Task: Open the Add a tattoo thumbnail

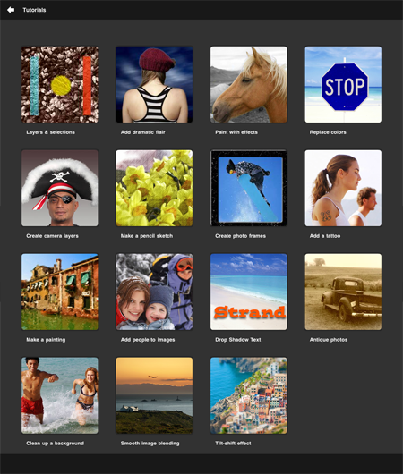Action: pos(343,188)
